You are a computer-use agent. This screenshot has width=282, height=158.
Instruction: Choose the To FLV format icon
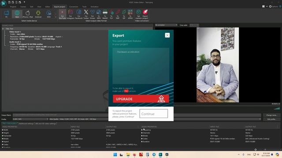tap(111, 14)
